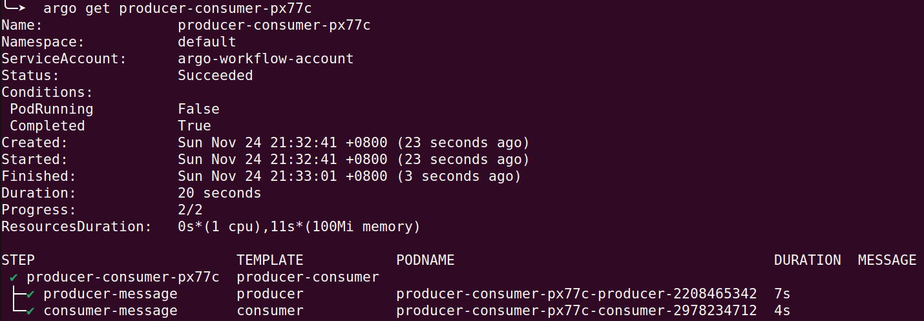Click the pod name ending in producer-2208465342
The height and width of the screenshot is (321, 924).
[x=576, y=295]
